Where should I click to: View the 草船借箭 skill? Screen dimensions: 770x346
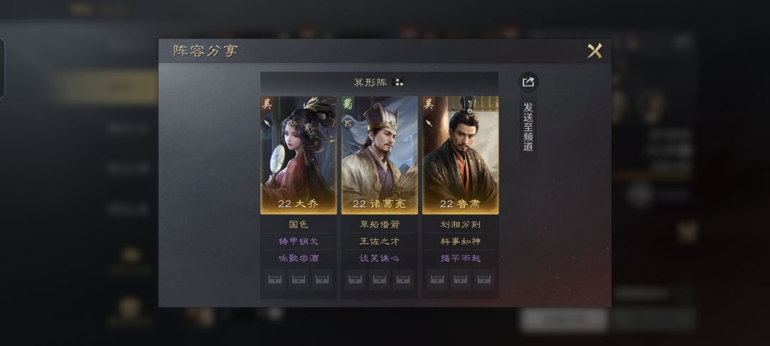point(379,224)
